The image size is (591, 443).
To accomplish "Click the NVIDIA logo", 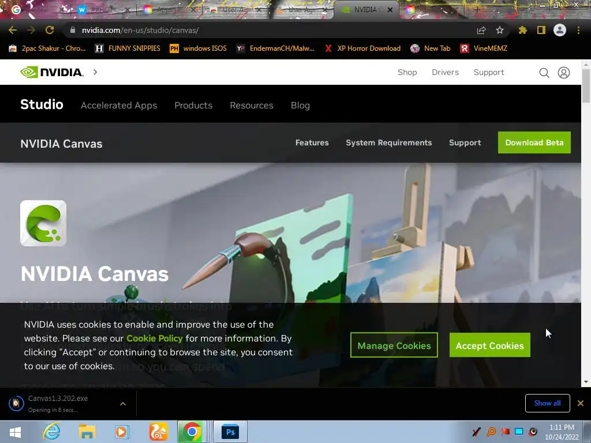I will [51, 72].
